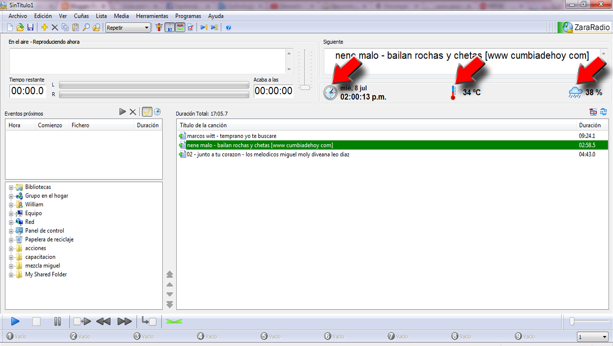
Task: Click the clock icon in Eventos próximos
Action: (157, 112)
